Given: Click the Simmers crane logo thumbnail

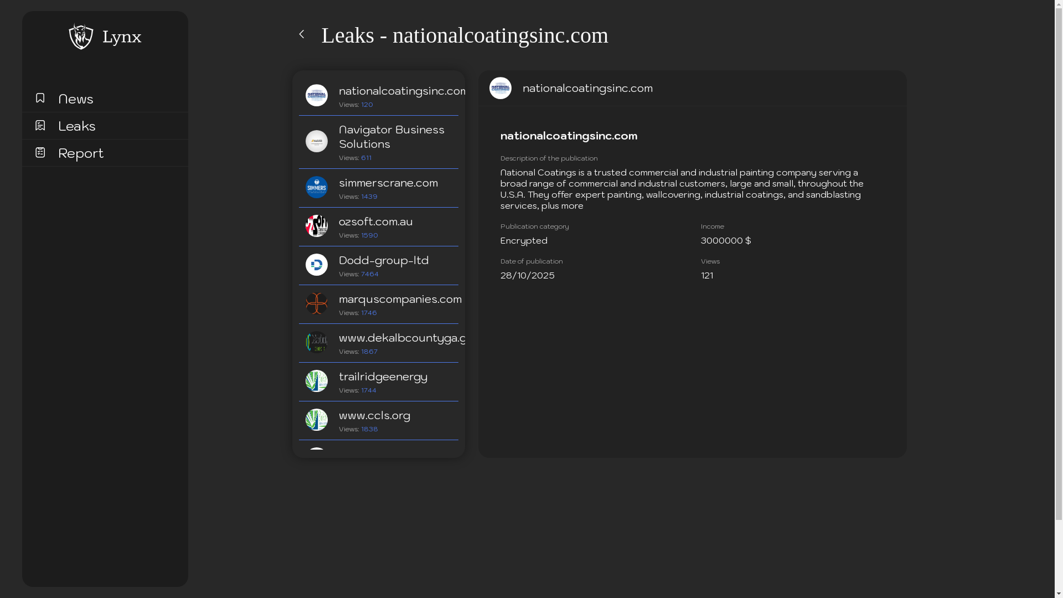Looking at the screenshot, I should pos(316,187).
